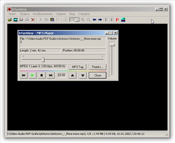Click the Undo arrow icon
Viewport: 175px width, 143px height.
tap(58, 20)
